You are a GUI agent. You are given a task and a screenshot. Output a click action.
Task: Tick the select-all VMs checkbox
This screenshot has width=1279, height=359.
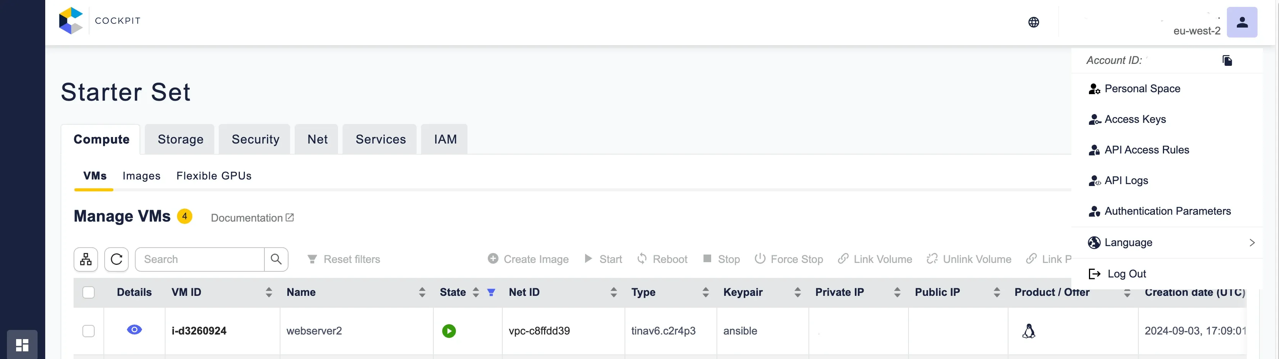pyautogui.click(x=89, y=292)
